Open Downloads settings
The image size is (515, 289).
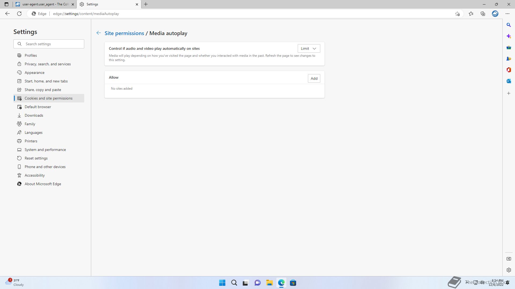(49, 115)
